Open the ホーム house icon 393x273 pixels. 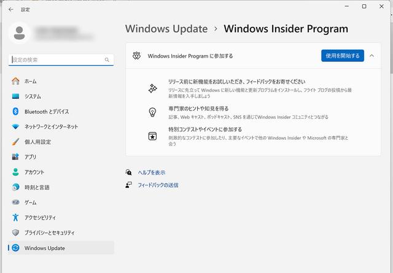point(15,81)
